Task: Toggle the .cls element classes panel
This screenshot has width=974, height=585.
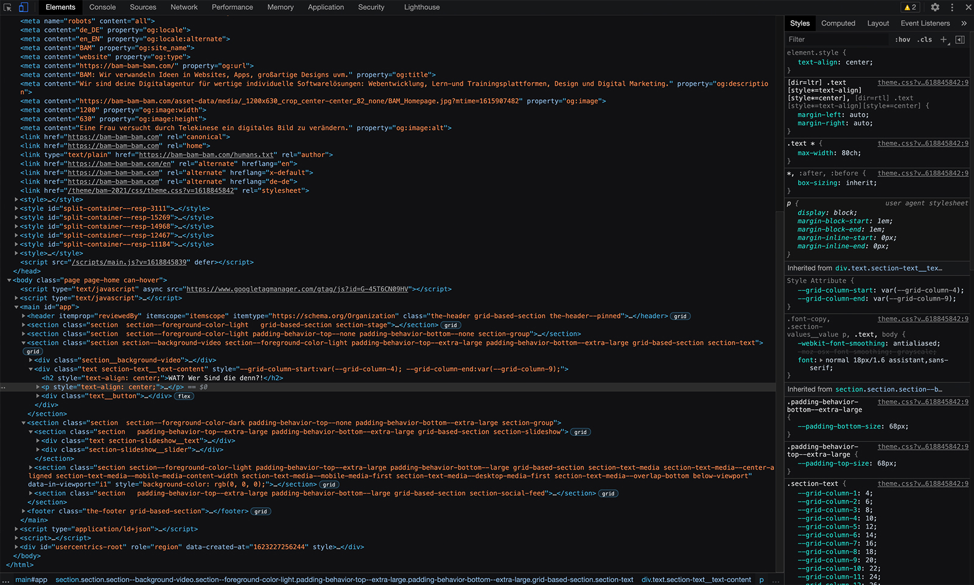Action: coord(925,40)
